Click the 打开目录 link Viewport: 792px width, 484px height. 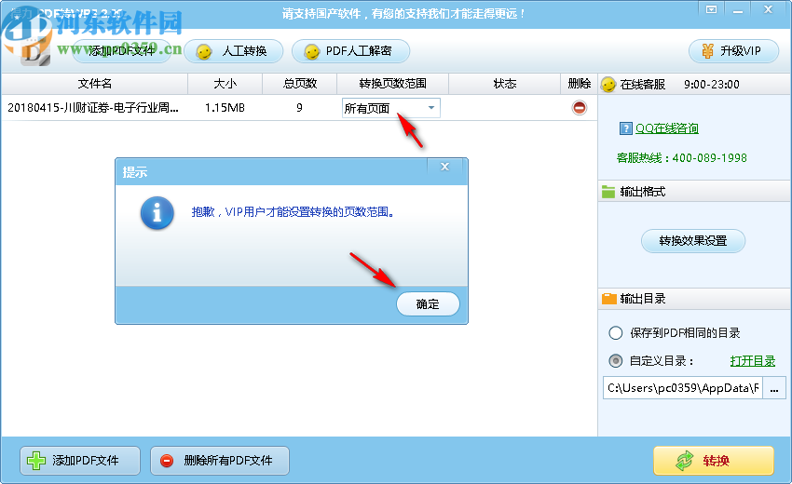point(753,361)
